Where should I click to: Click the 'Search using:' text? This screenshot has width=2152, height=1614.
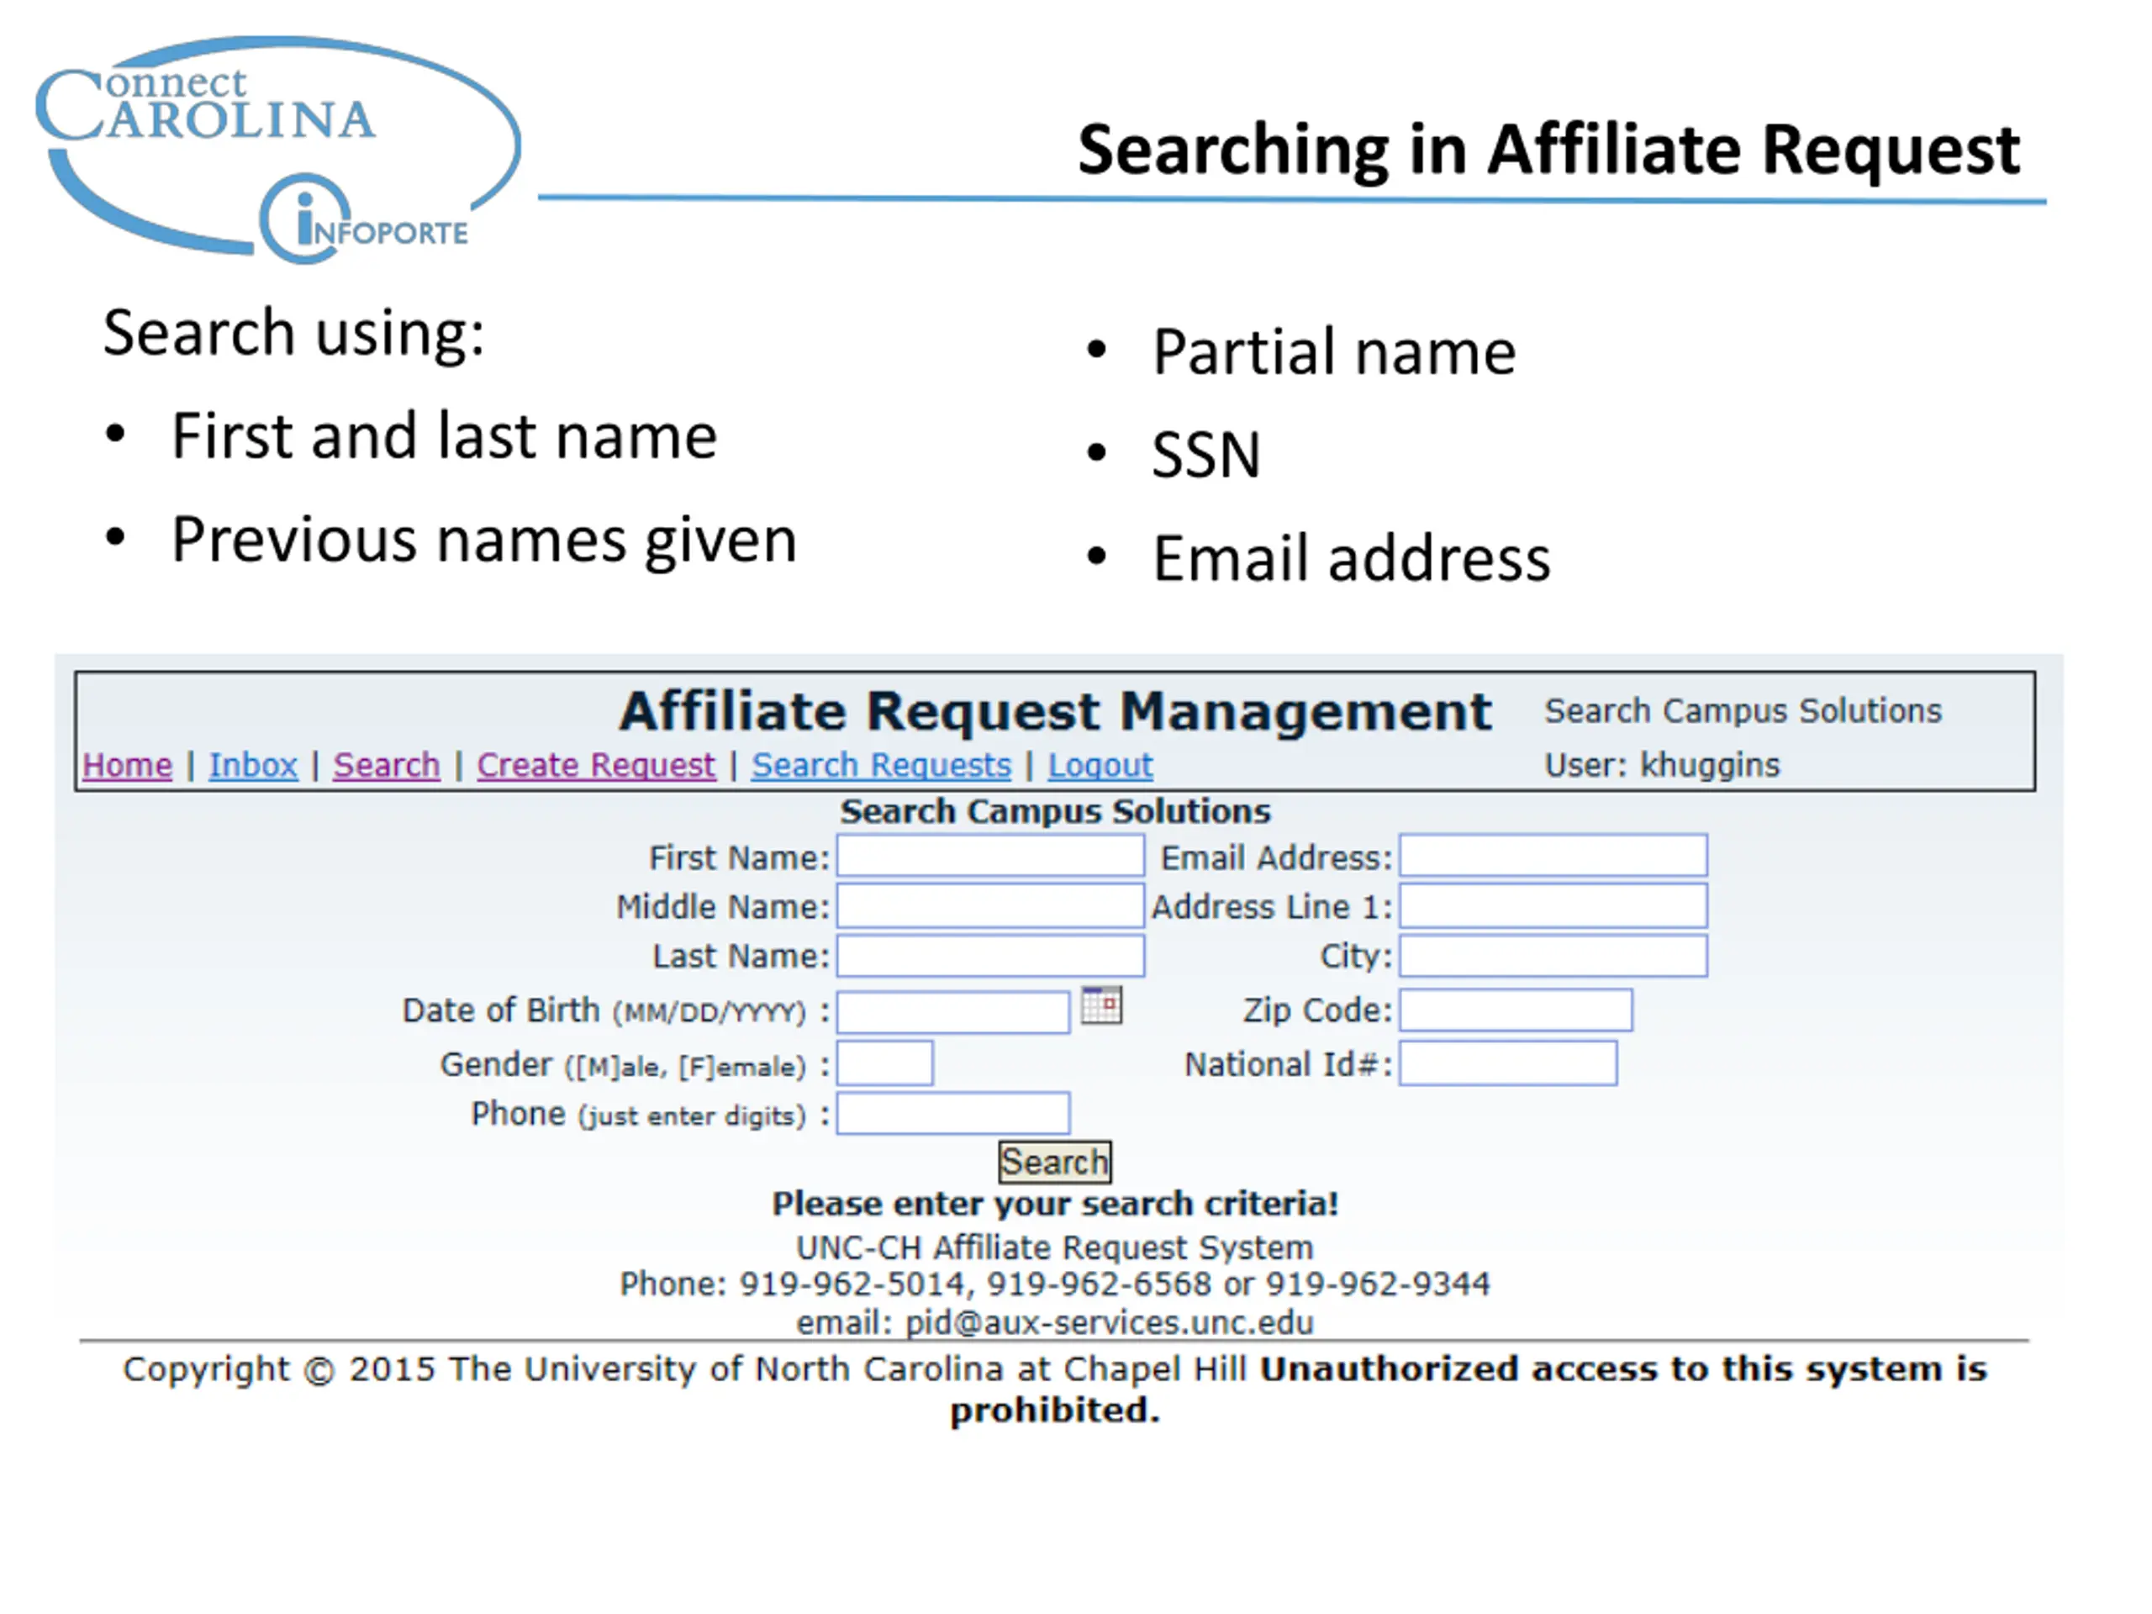294,334
